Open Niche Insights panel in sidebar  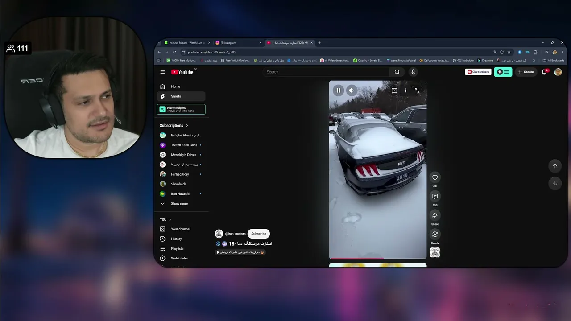click(181, 109)
